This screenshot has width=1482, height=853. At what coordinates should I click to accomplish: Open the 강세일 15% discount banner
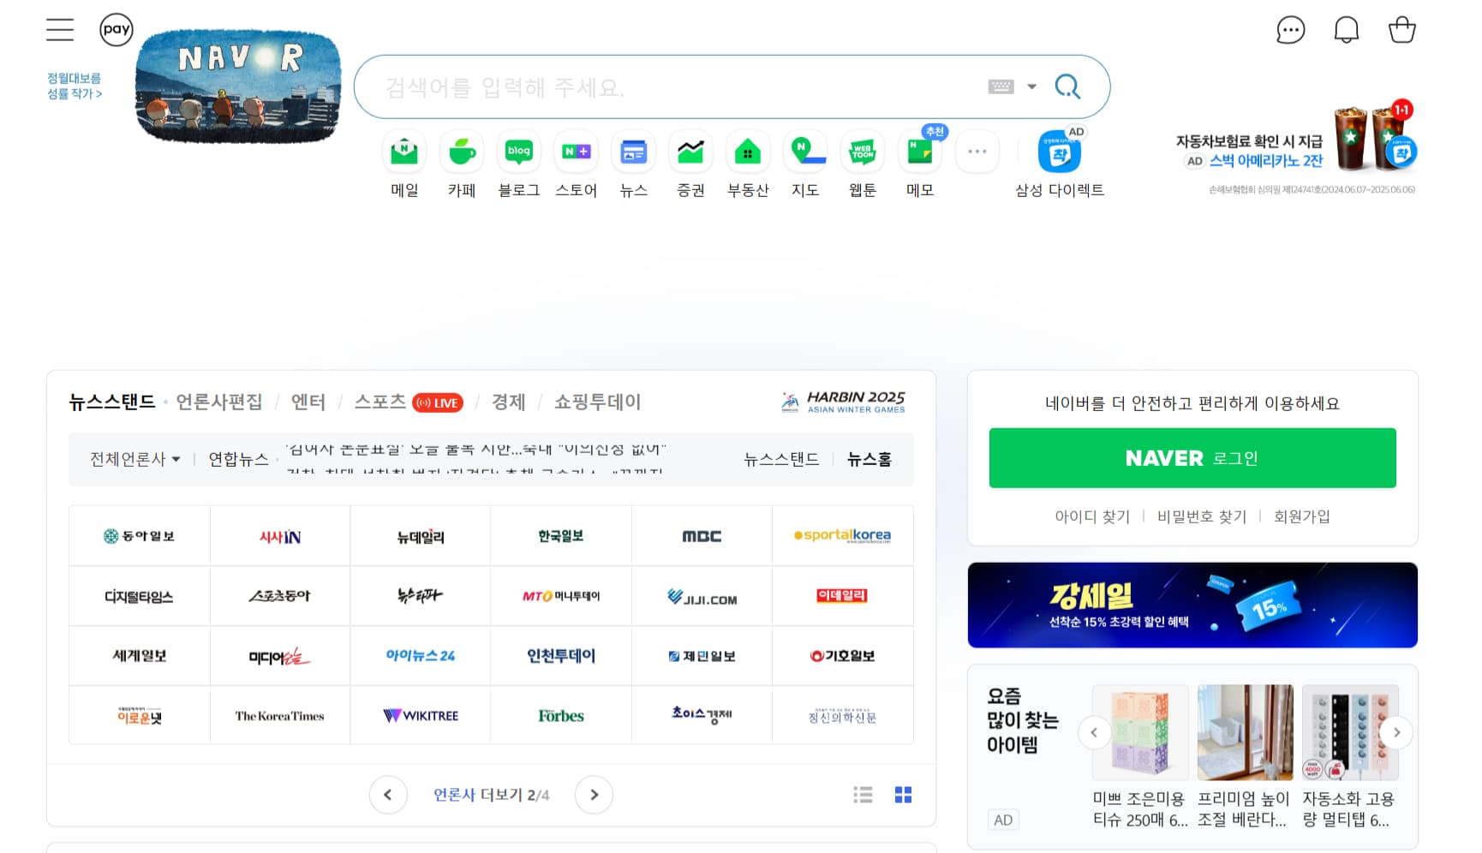(x=1192, y=605)
